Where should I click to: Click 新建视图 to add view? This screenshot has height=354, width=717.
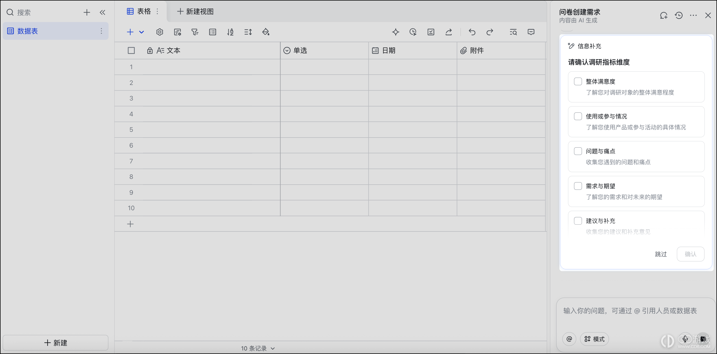[x=195, y=11]
